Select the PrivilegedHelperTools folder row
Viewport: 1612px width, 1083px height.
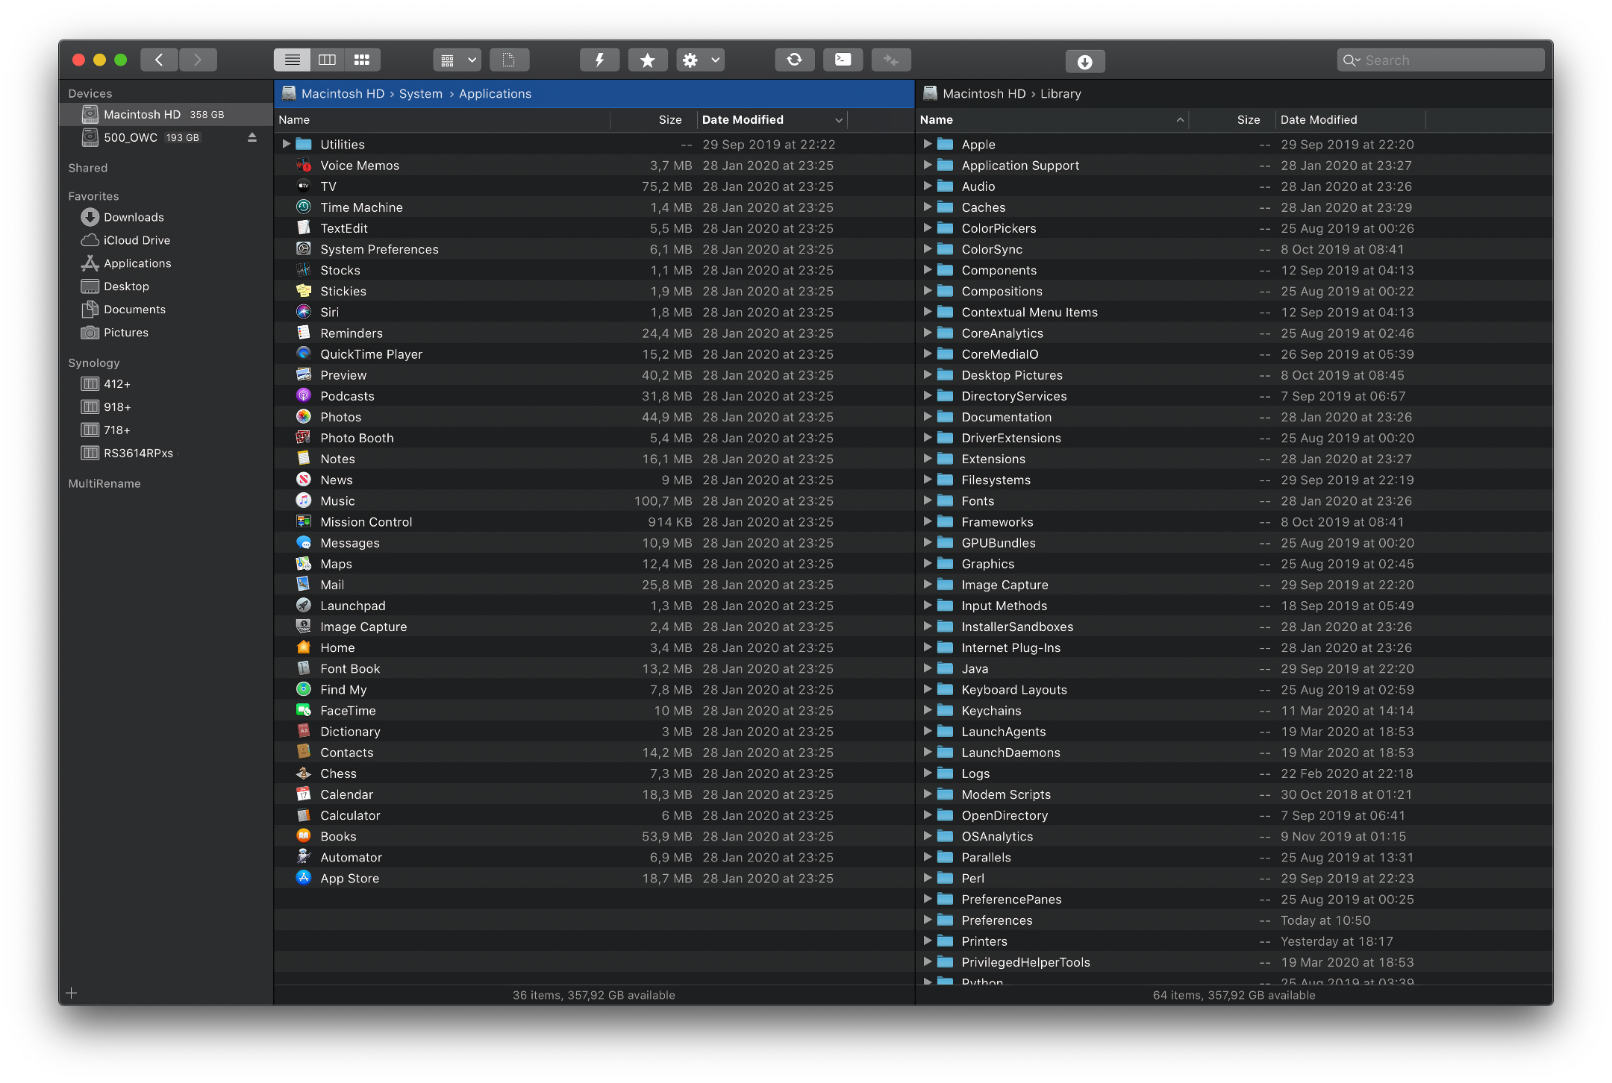tap(1234, 962)
